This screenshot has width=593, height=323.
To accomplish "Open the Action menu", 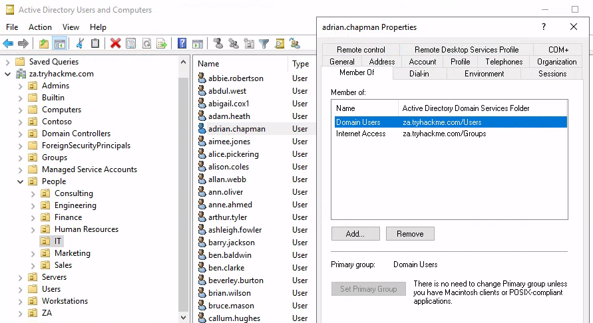I will [40, 27].
